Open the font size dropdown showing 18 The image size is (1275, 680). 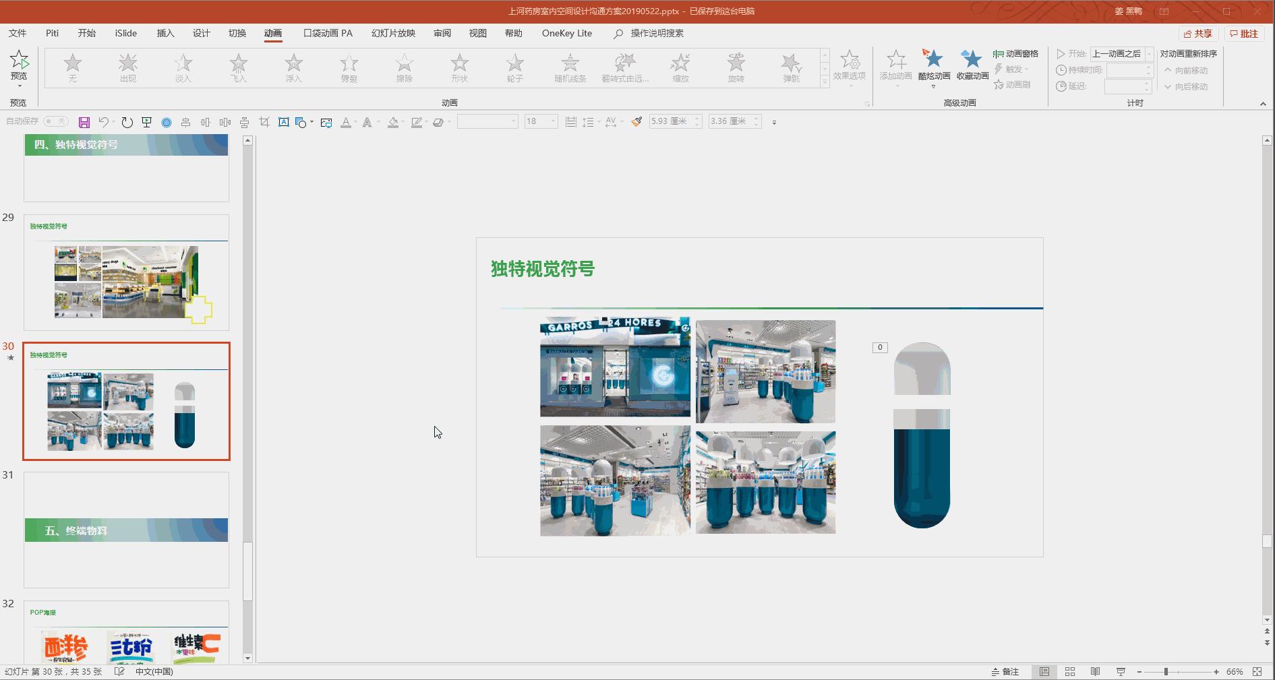[x=554, y=121]
